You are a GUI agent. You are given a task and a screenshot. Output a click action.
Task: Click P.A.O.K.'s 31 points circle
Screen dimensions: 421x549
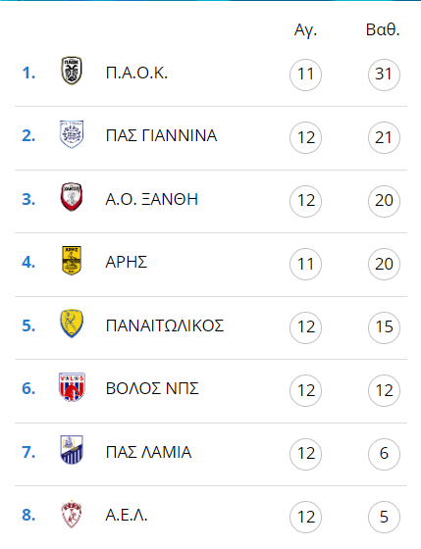(384, 75)
